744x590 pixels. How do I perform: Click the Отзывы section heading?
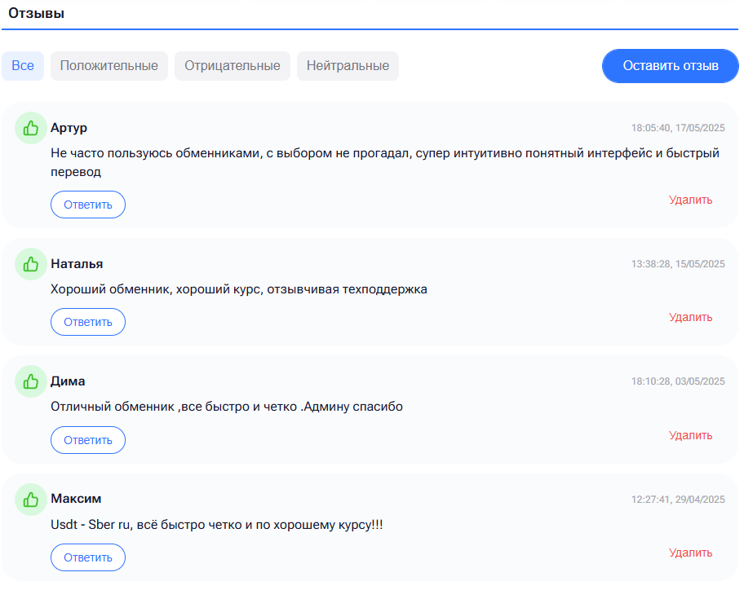(37, 13)
